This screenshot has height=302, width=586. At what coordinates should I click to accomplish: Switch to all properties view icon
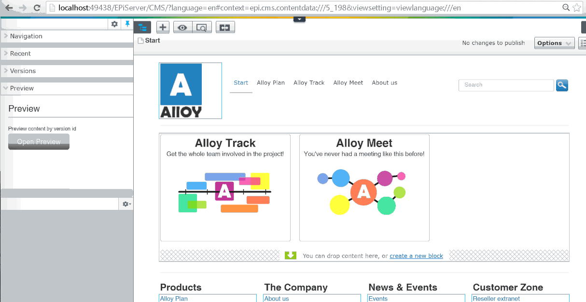(x=583, y=43)
